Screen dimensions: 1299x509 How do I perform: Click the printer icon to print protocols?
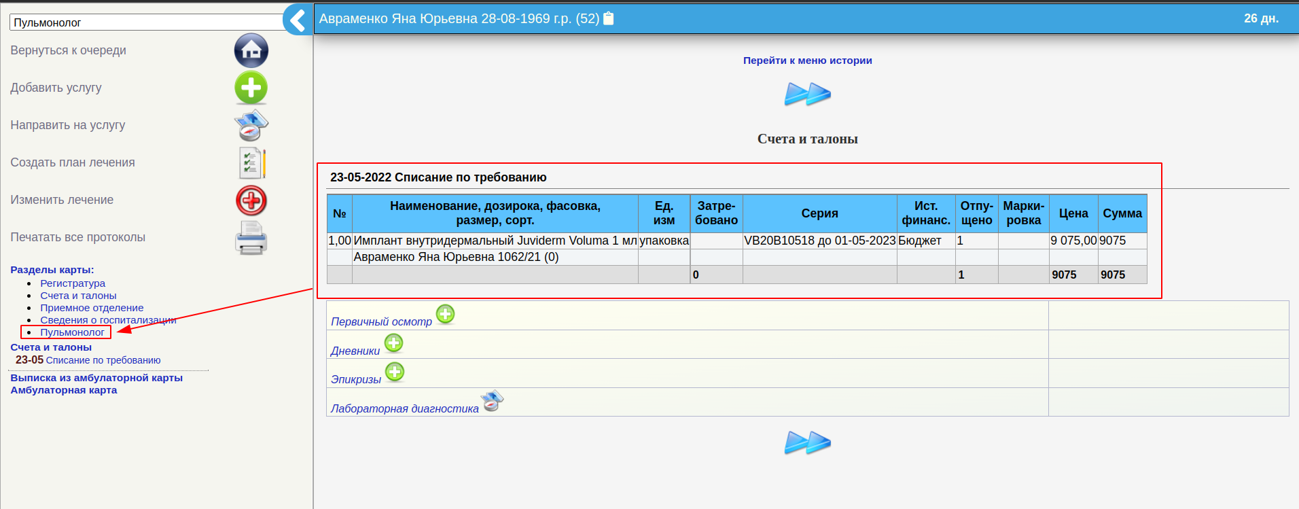pos(251,238)
